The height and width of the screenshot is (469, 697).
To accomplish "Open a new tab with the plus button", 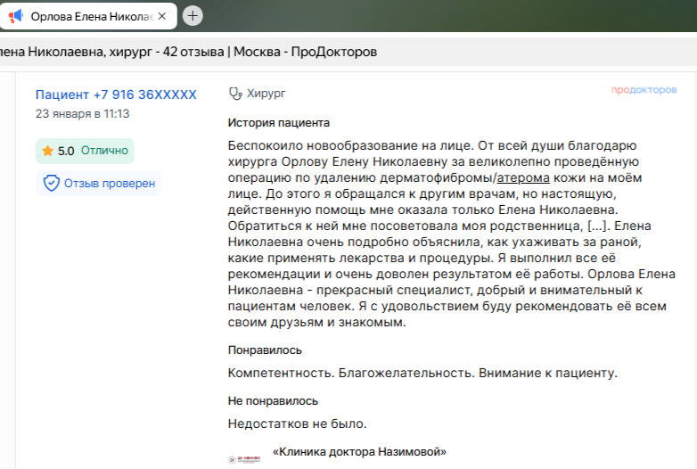I will click(193, 16).
